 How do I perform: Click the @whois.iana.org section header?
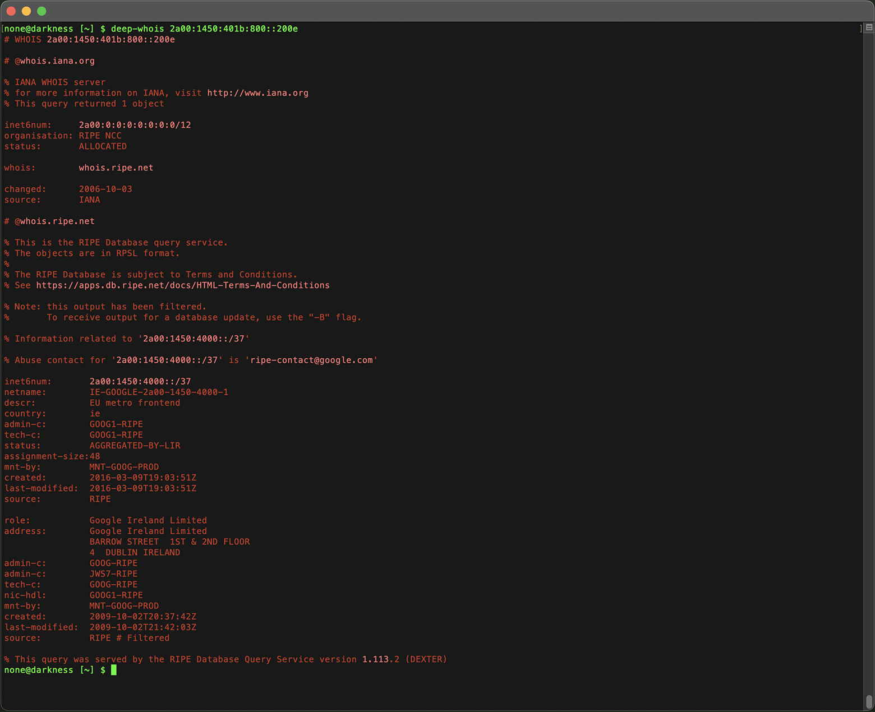click(54, 61)
